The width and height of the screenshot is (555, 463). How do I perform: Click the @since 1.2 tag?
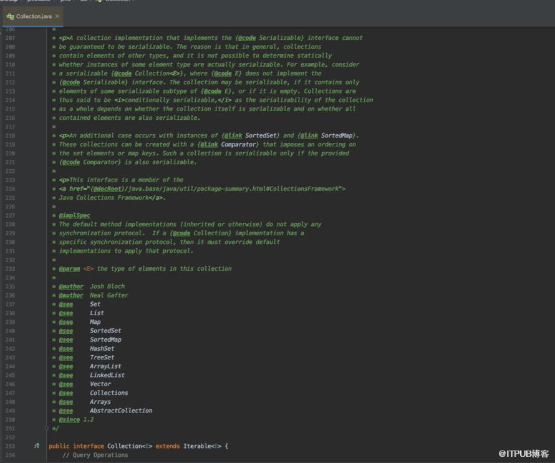pyautogui.click(x=76, y=419)
